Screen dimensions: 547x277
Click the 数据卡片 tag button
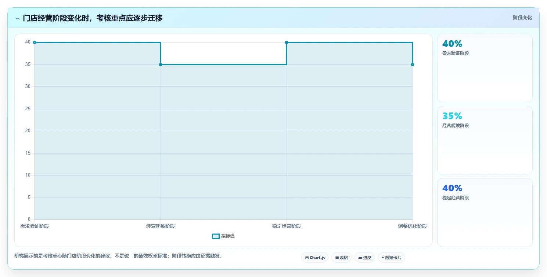pos(391,258)
